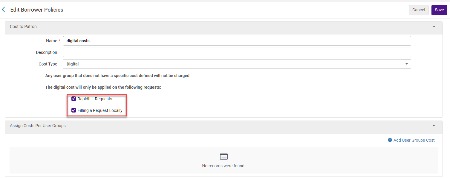Select the Assign Costs Per User Groups header
This screenshot has width=450, height=178.
[38, 126]
